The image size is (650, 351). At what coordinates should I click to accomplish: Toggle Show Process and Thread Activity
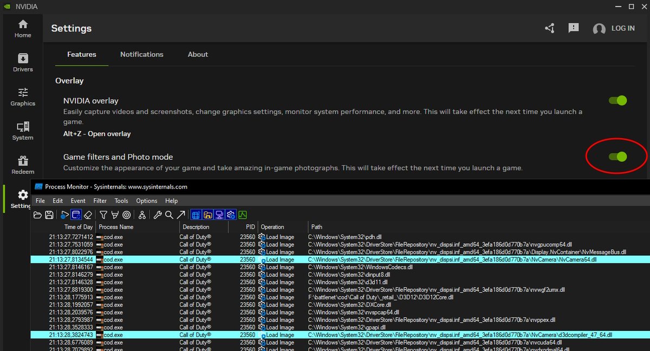[x=231, y=215]
